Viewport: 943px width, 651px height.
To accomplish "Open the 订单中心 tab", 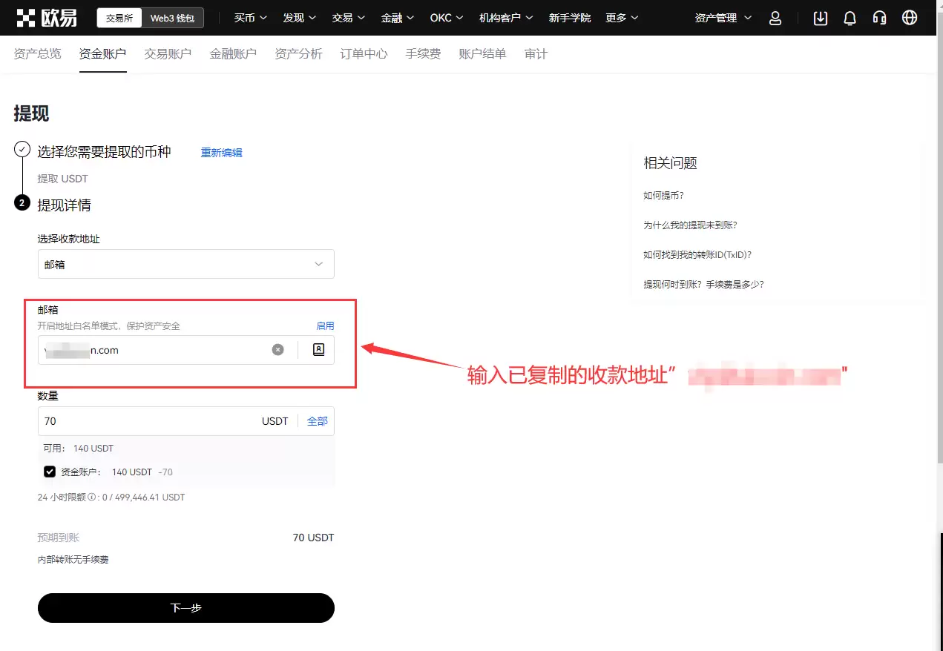I will (x=363, y=53).
